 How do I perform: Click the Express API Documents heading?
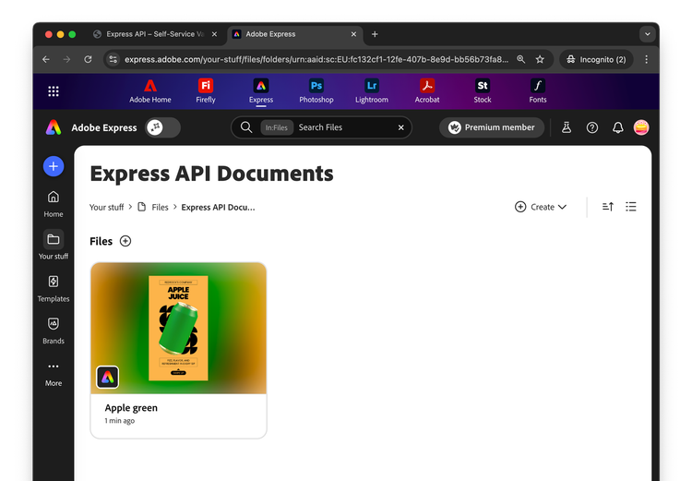tap(211, 174)
